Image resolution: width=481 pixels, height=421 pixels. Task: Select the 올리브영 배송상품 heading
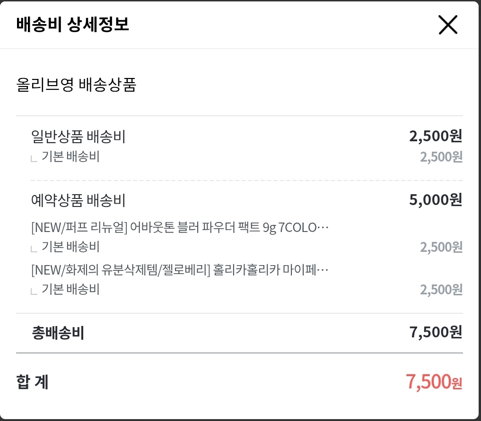76,85
